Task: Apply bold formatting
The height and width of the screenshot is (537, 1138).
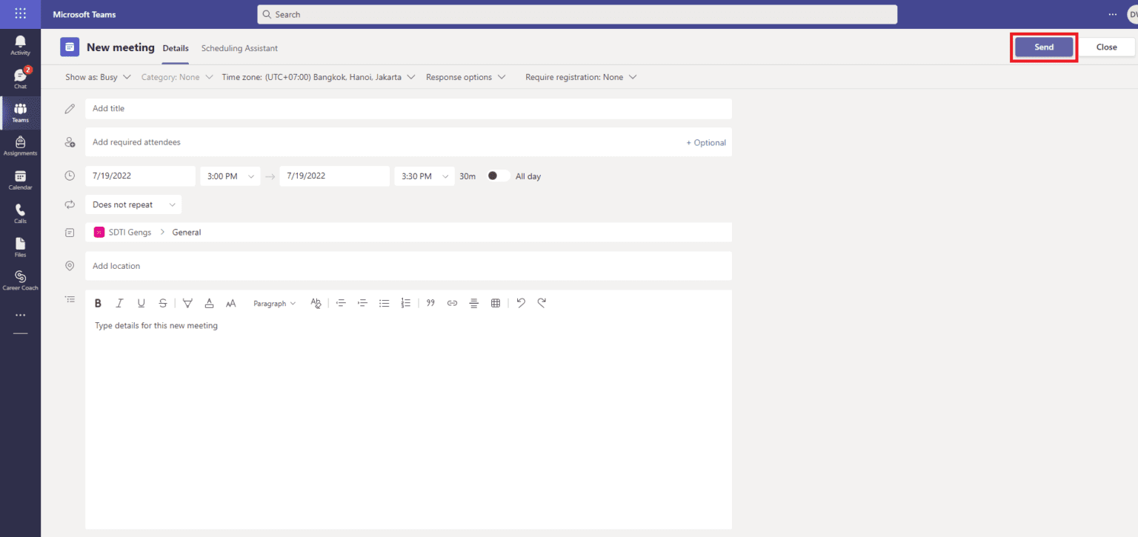Action: [98, 303]
